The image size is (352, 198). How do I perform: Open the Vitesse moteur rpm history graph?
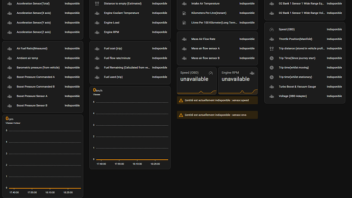pos(43,156)
